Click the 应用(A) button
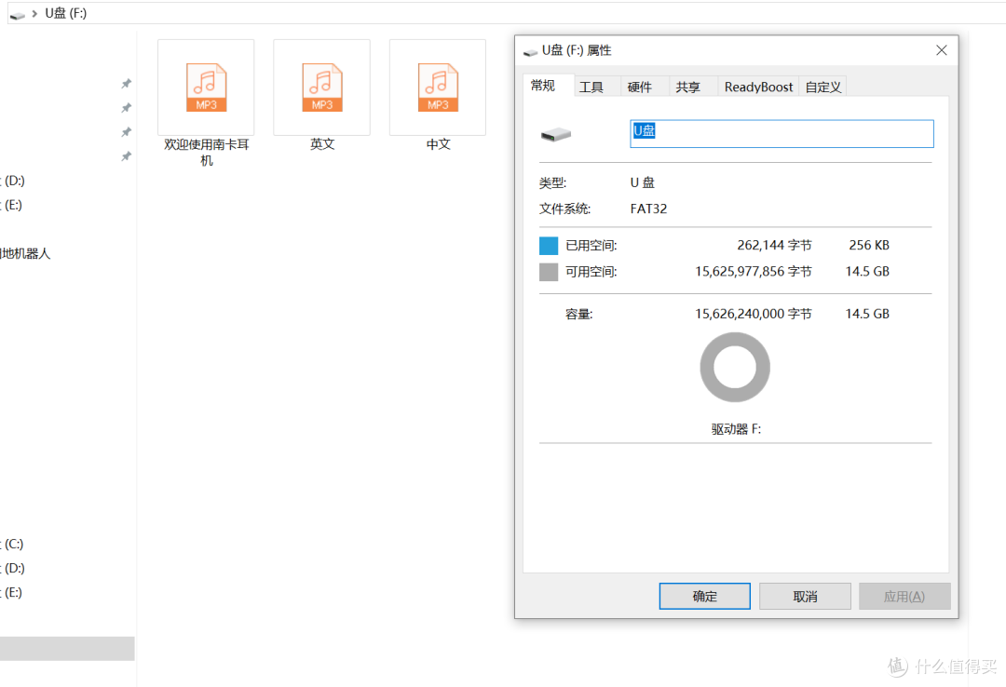This screenshot has height=687, width=1006. pyautogui.click(x=904, y=597)
